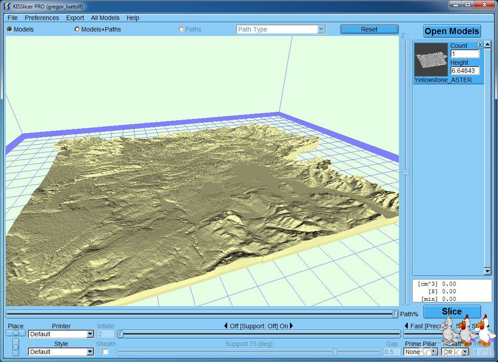Open the All Models menu

tap(105, 18)
